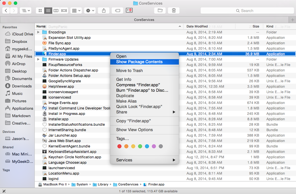This screenshot has width=296, height=194.
Task: Open Music in the sidebar
Action: 14,93
